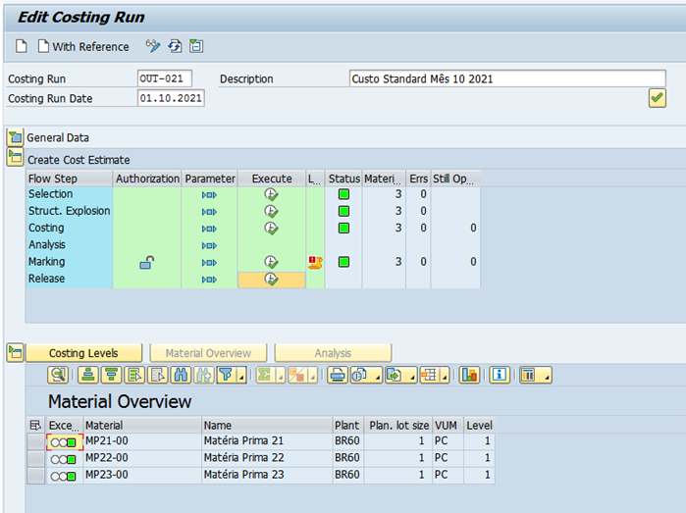
Task: Select the row for material MP23-00
Action: 36,476
